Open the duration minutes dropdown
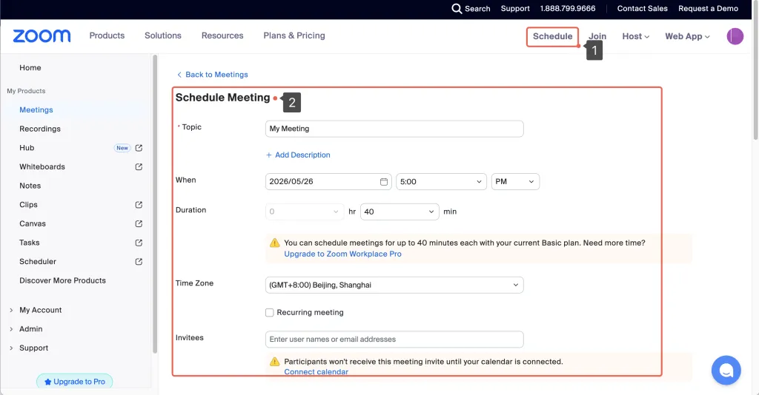Viewport: 759px width, 395px height. pos(400,212)
